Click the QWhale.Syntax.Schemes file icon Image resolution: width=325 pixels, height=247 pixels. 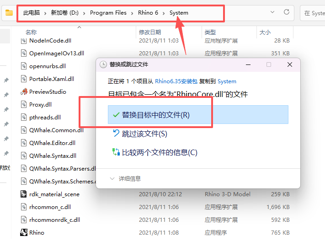(x=24, y=182)
